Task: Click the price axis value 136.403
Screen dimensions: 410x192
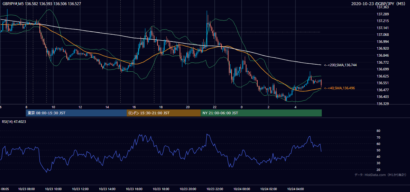Action: [383, 97]
